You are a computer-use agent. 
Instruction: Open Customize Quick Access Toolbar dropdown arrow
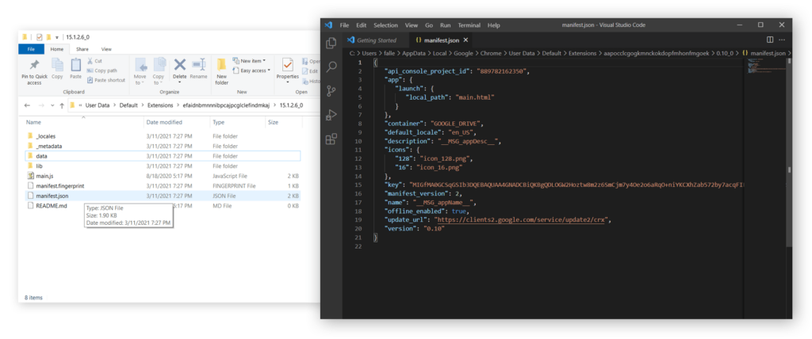57,37
